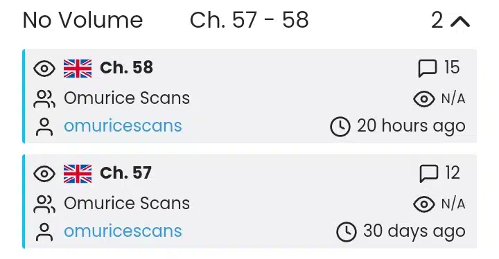499x259 pixels.
Task: Toggle read status eye for Ch. 57
Action: coord(44,174)
